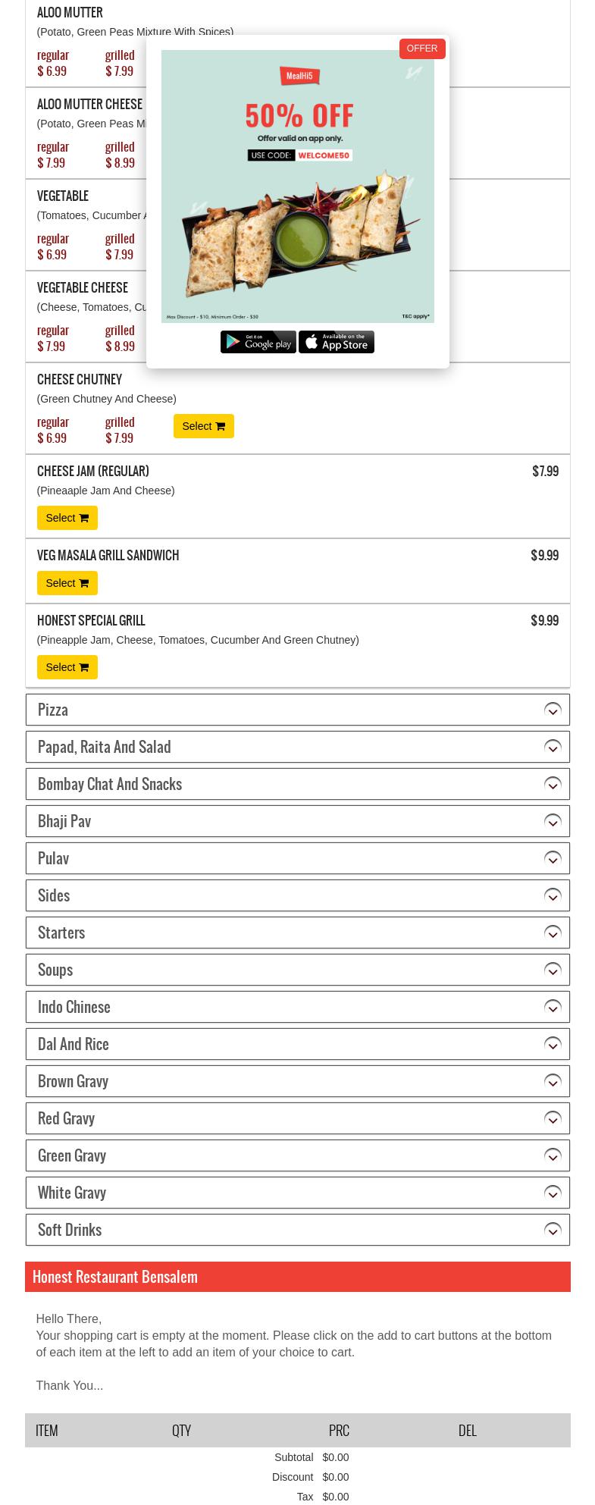Expand Papad, Raita And Salad section
The width and height of the screenshot is (595, 1505).
click(x=553, y=748)
